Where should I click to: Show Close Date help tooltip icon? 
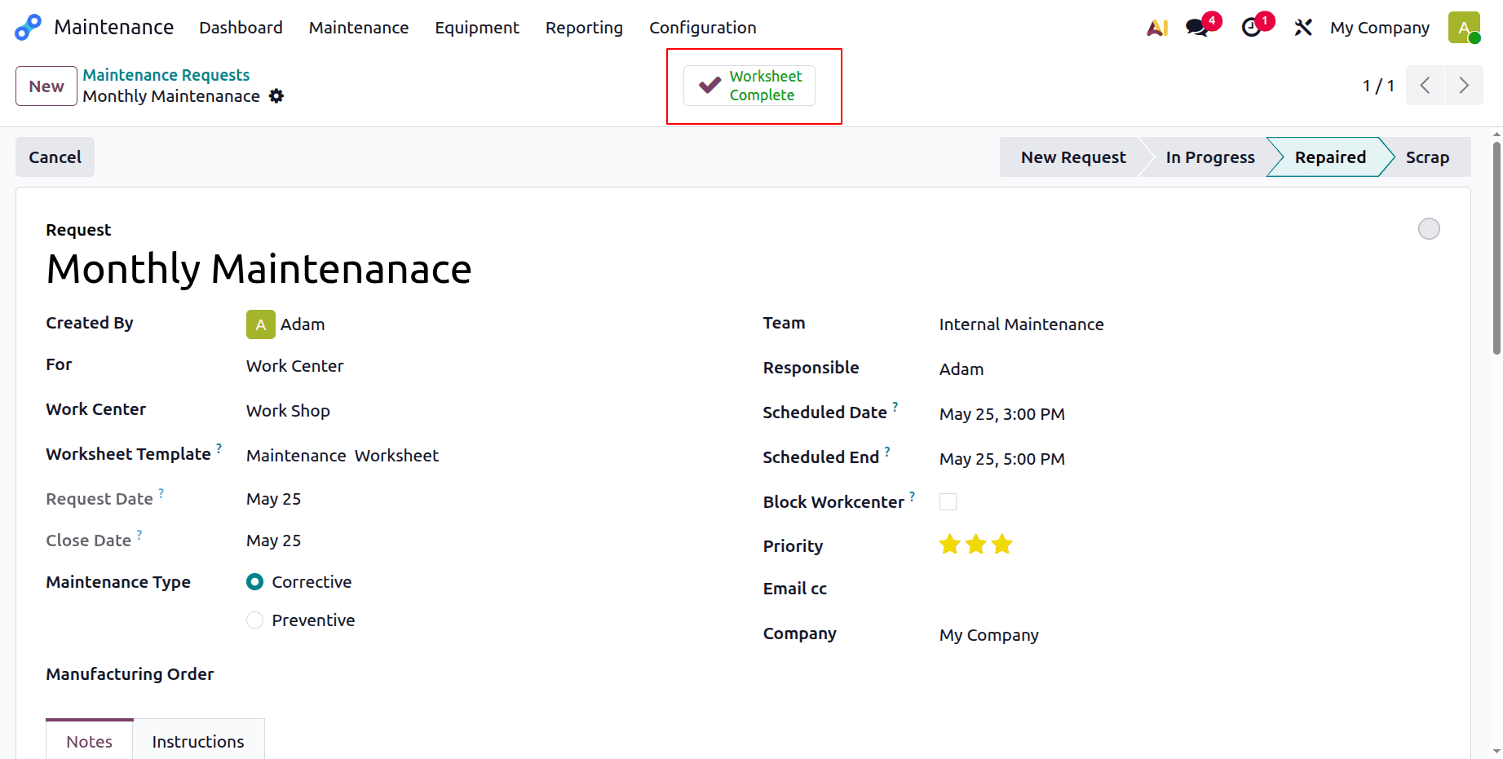pyautogui.click(x=139, y=534)
